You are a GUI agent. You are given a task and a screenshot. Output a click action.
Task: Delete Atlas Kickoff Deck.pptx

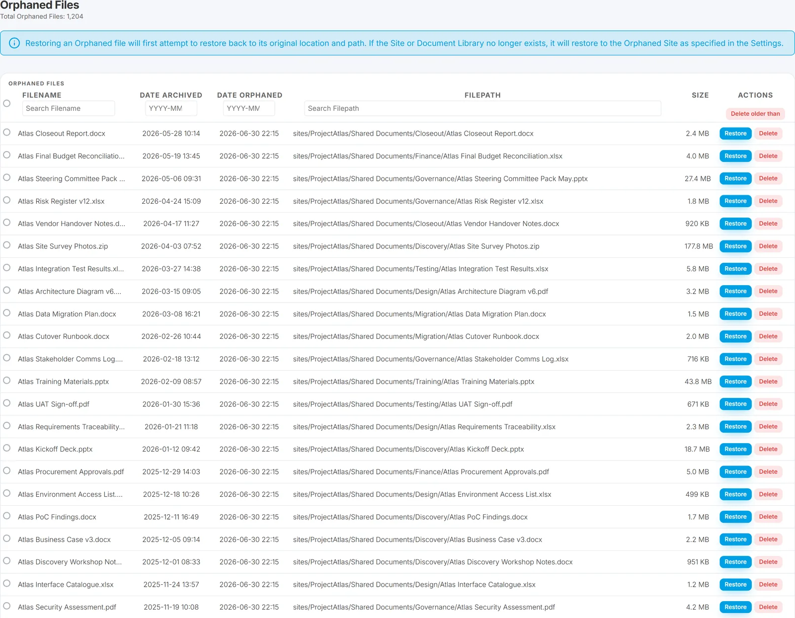768,449
